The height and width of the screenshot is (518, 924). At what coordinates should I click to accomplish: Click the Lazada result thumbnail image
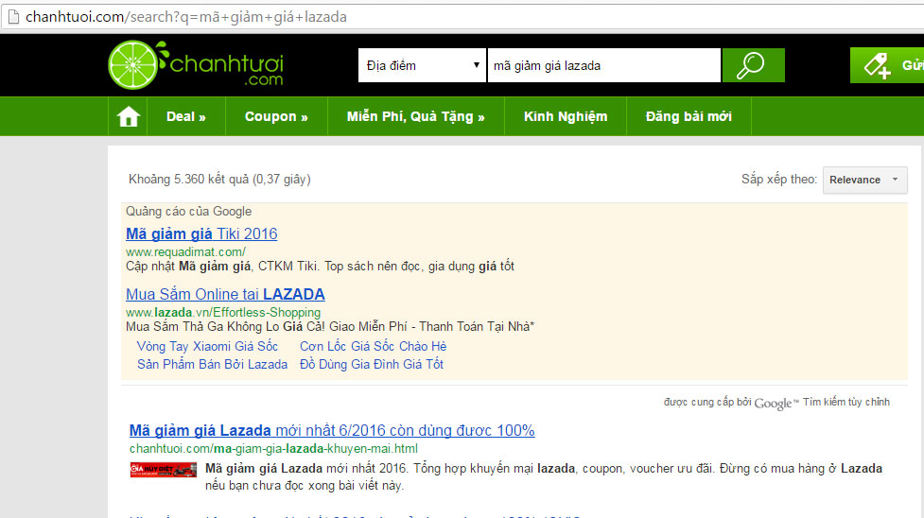[164, 470]
